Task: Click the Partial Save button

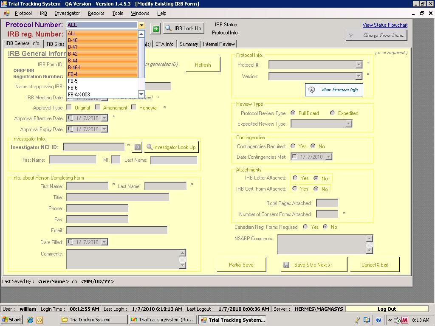Action: coord(241,265)
